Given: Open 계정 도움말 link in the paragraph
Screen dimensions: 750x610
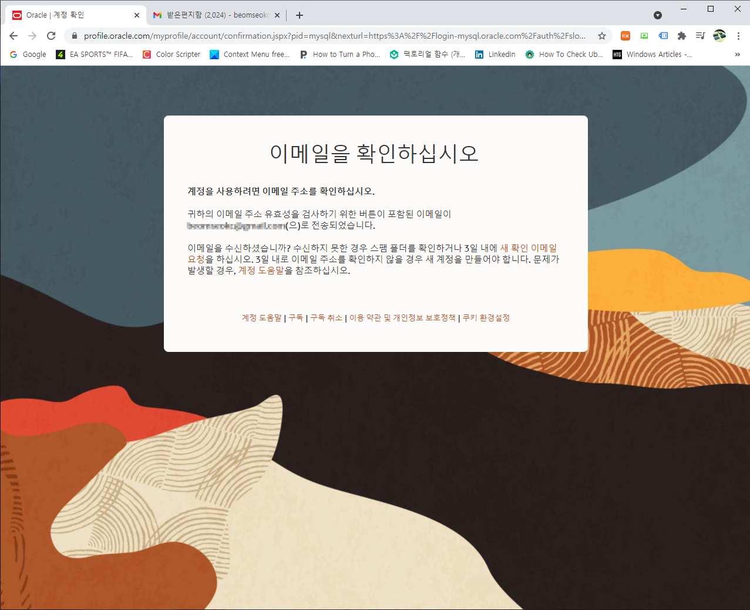Looking at the screenshot, I should (x=261, y=270).
